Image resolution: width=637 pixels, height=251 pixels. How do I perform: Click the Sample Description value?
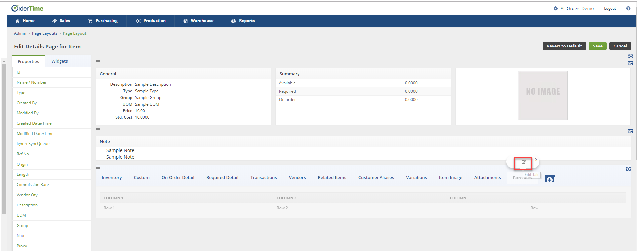point(153,84)
